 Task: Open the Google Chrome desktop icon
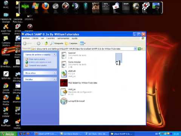pyautogui.click(x=6, y=88)
